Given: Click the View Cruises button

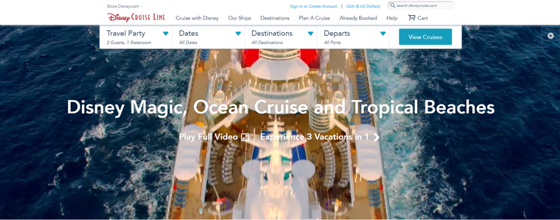Looking at the screenshot, I should (x=425, y=37).
